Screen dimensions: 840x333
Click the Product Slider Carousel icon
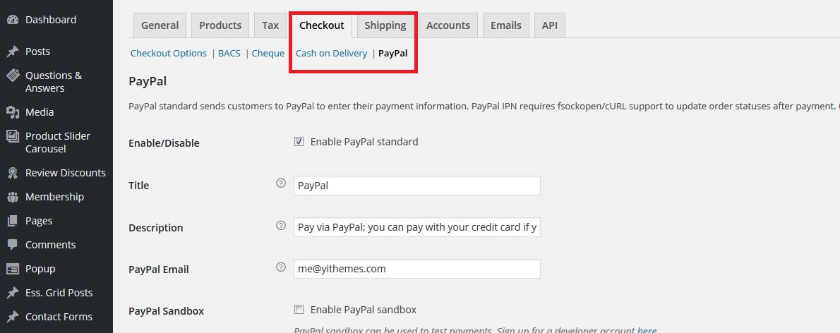point(12,136)
